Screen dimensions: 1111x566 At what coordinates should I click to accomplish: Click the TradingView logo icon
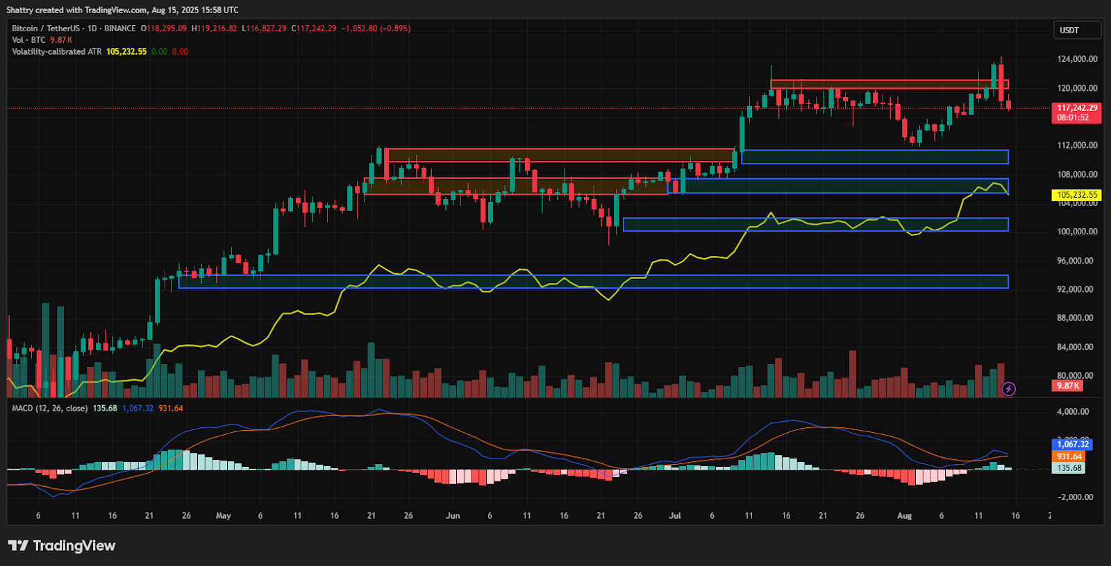tap(18, 546)
